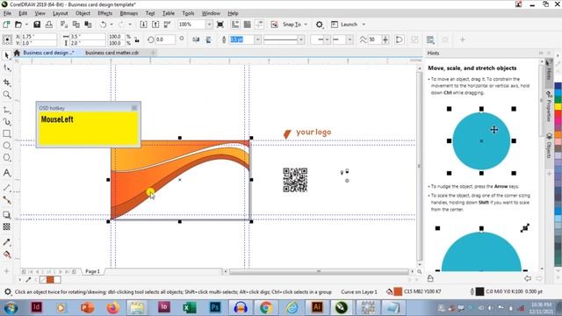
Task: Select the Parallel Dimension tool
Action: coord(6,188)
